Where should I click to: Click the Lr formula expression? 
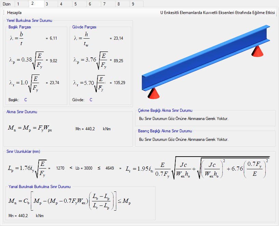pyautogui.click(x=198, y=168)
